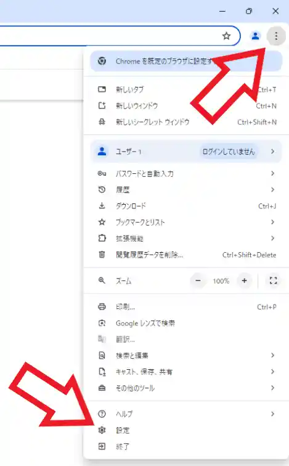Click Chrome を既定のブラウザに設定 banner
The image size is (289, 466).
186,61
